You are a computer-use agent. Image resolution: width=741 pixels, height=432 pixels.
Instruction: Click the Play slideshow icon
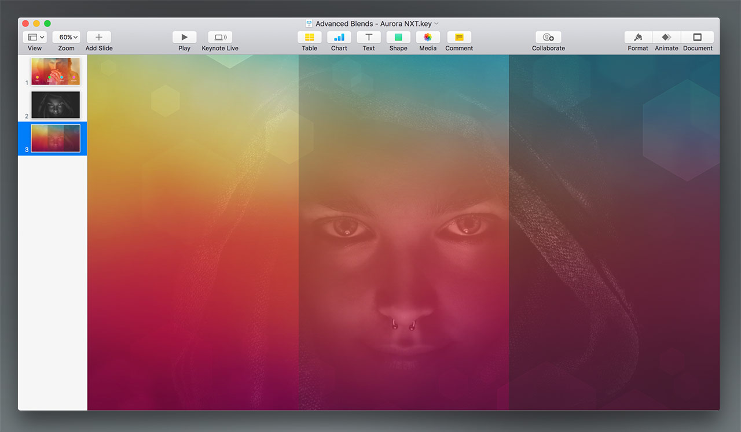coord(184,38)
